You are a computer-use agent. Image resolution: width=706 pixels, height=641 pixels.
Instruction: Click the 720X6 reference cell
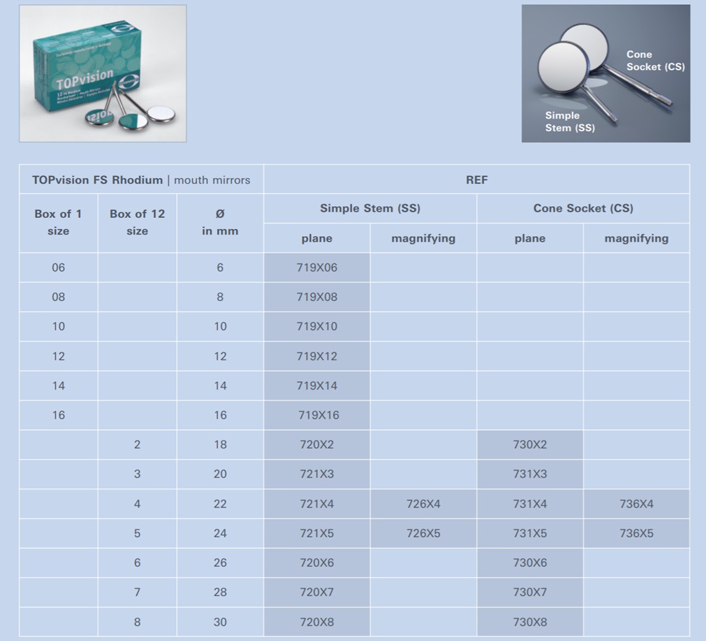[x=317, y=563]
